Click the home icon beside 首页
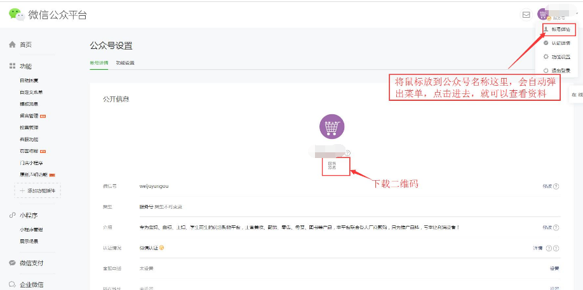Image resolution: width=583 pixels, height=290 pixels. click(12, 44)
